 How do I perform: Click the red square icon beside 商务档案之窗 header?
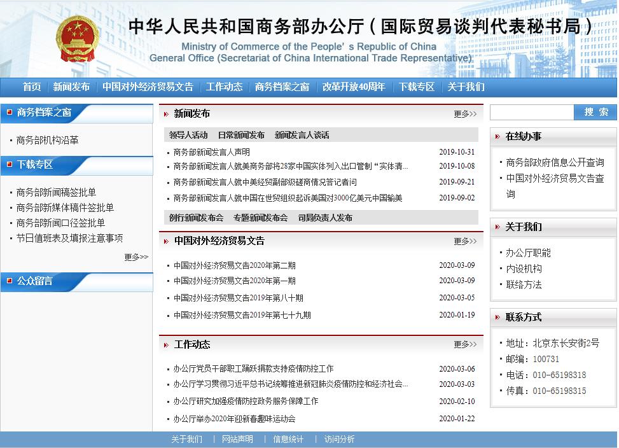(x=9, y=114)
